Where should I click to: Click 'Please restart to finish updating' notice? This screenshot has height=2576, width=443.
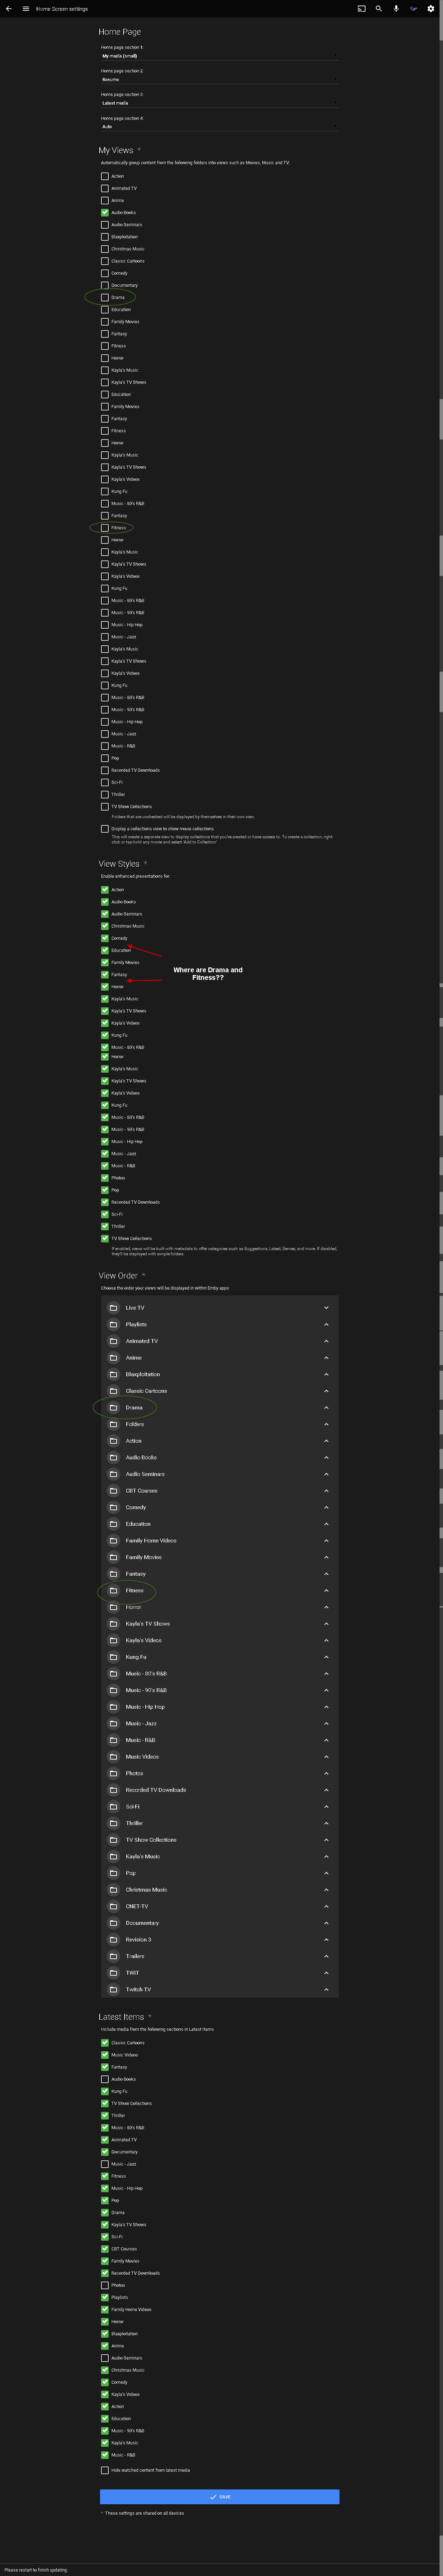(36, 2570)
